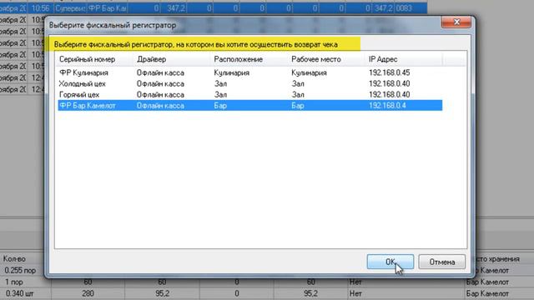This screenshot has width=534, height=300.
Task: Click IP address 192.168.0.45
Action: (x=390, y=72)
